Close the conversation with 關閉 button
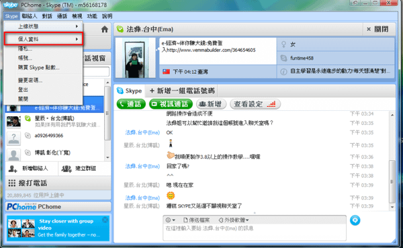Image resolution: width=403 pixels, height=248 pixels. 377,30
